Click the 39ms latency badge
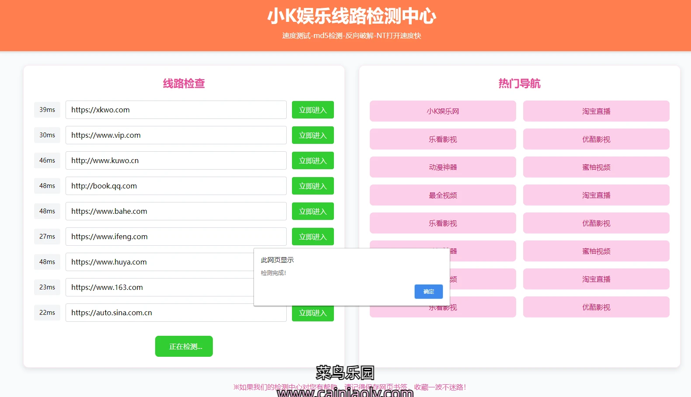Image resolution: width=691 pixels, height=397 pixels. pos(47,110)
